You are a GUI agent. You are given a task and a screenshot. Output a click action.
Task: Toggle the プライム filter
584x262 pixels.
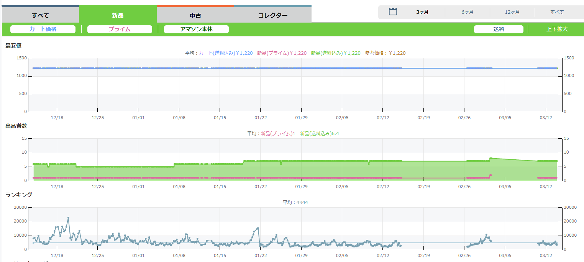point(120,29)
